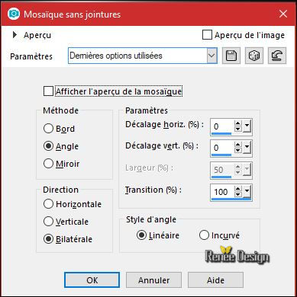This screenshot has width=297, height=297.
Task: Click the save preset floppy disk icon
Action: point(231,56)
